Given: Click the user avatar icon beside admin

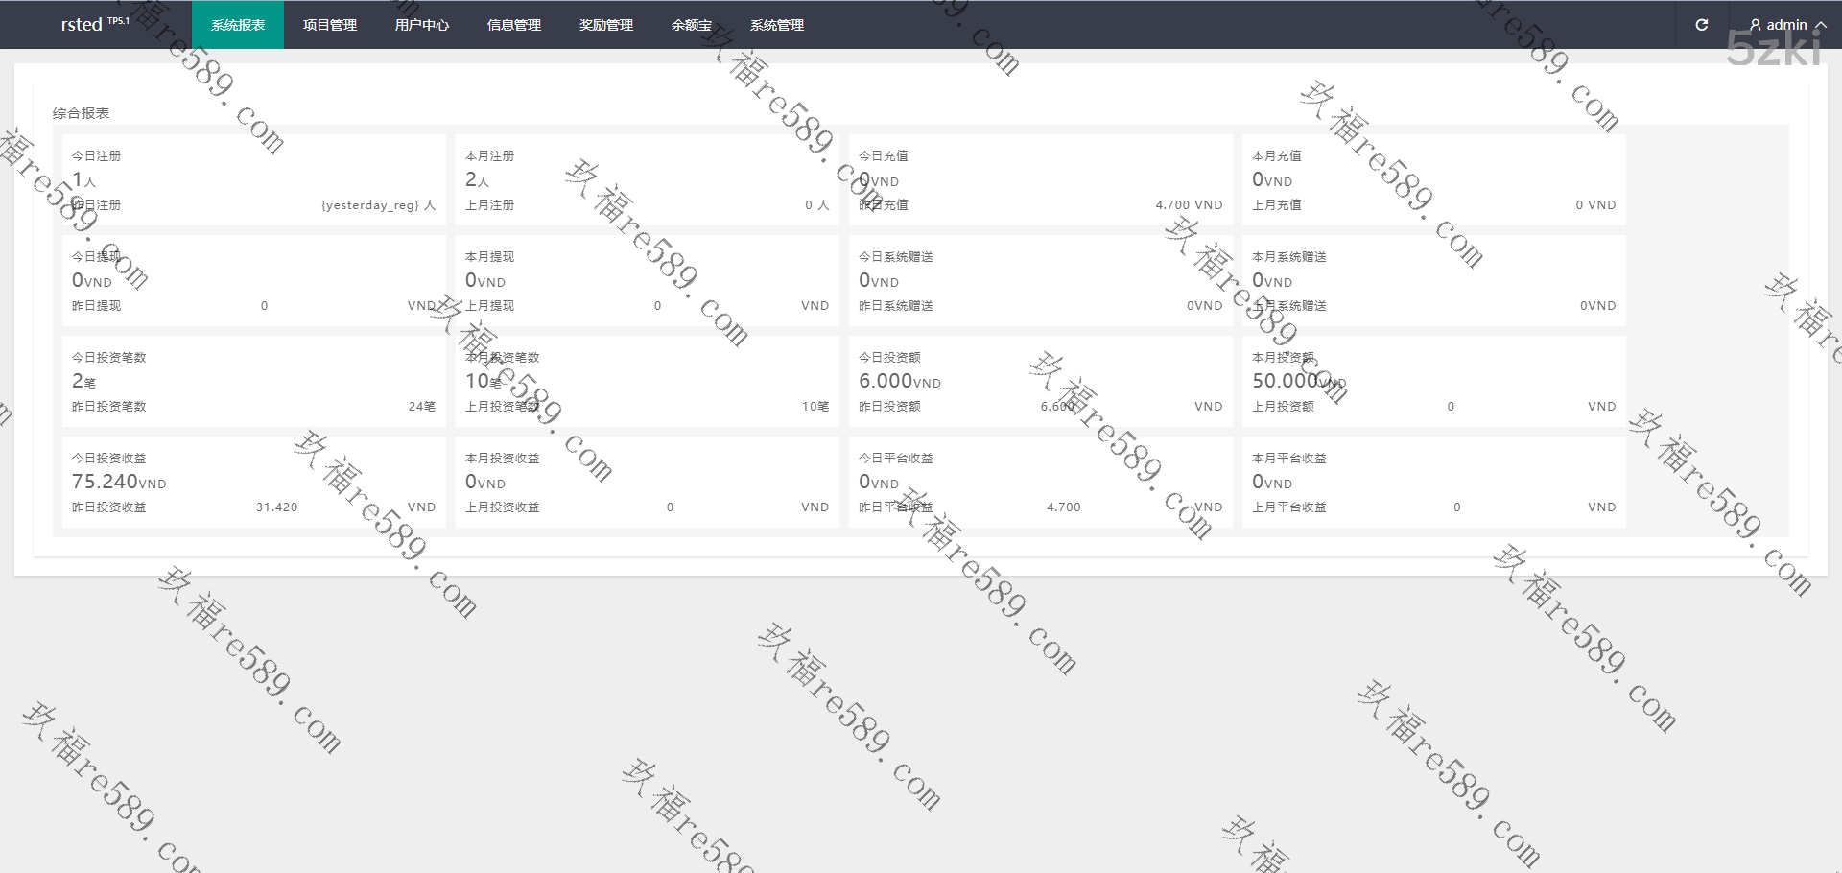Looking at the screenshot, I should pyautogui.click(x=1755, y=25).
